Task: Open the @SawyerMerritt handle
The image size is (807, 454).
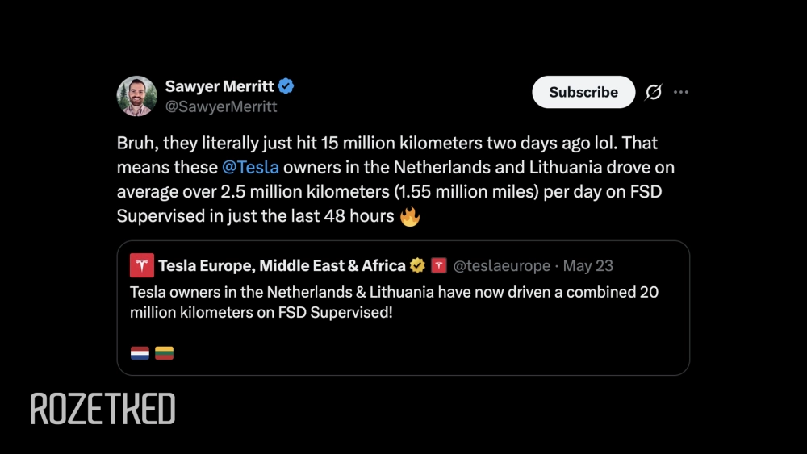Action: coord(221,106)
